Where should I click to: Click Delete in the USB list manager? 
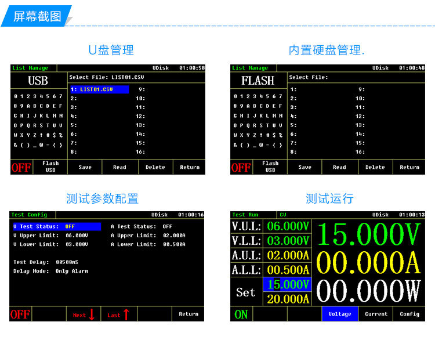click(x=155, y=167)
